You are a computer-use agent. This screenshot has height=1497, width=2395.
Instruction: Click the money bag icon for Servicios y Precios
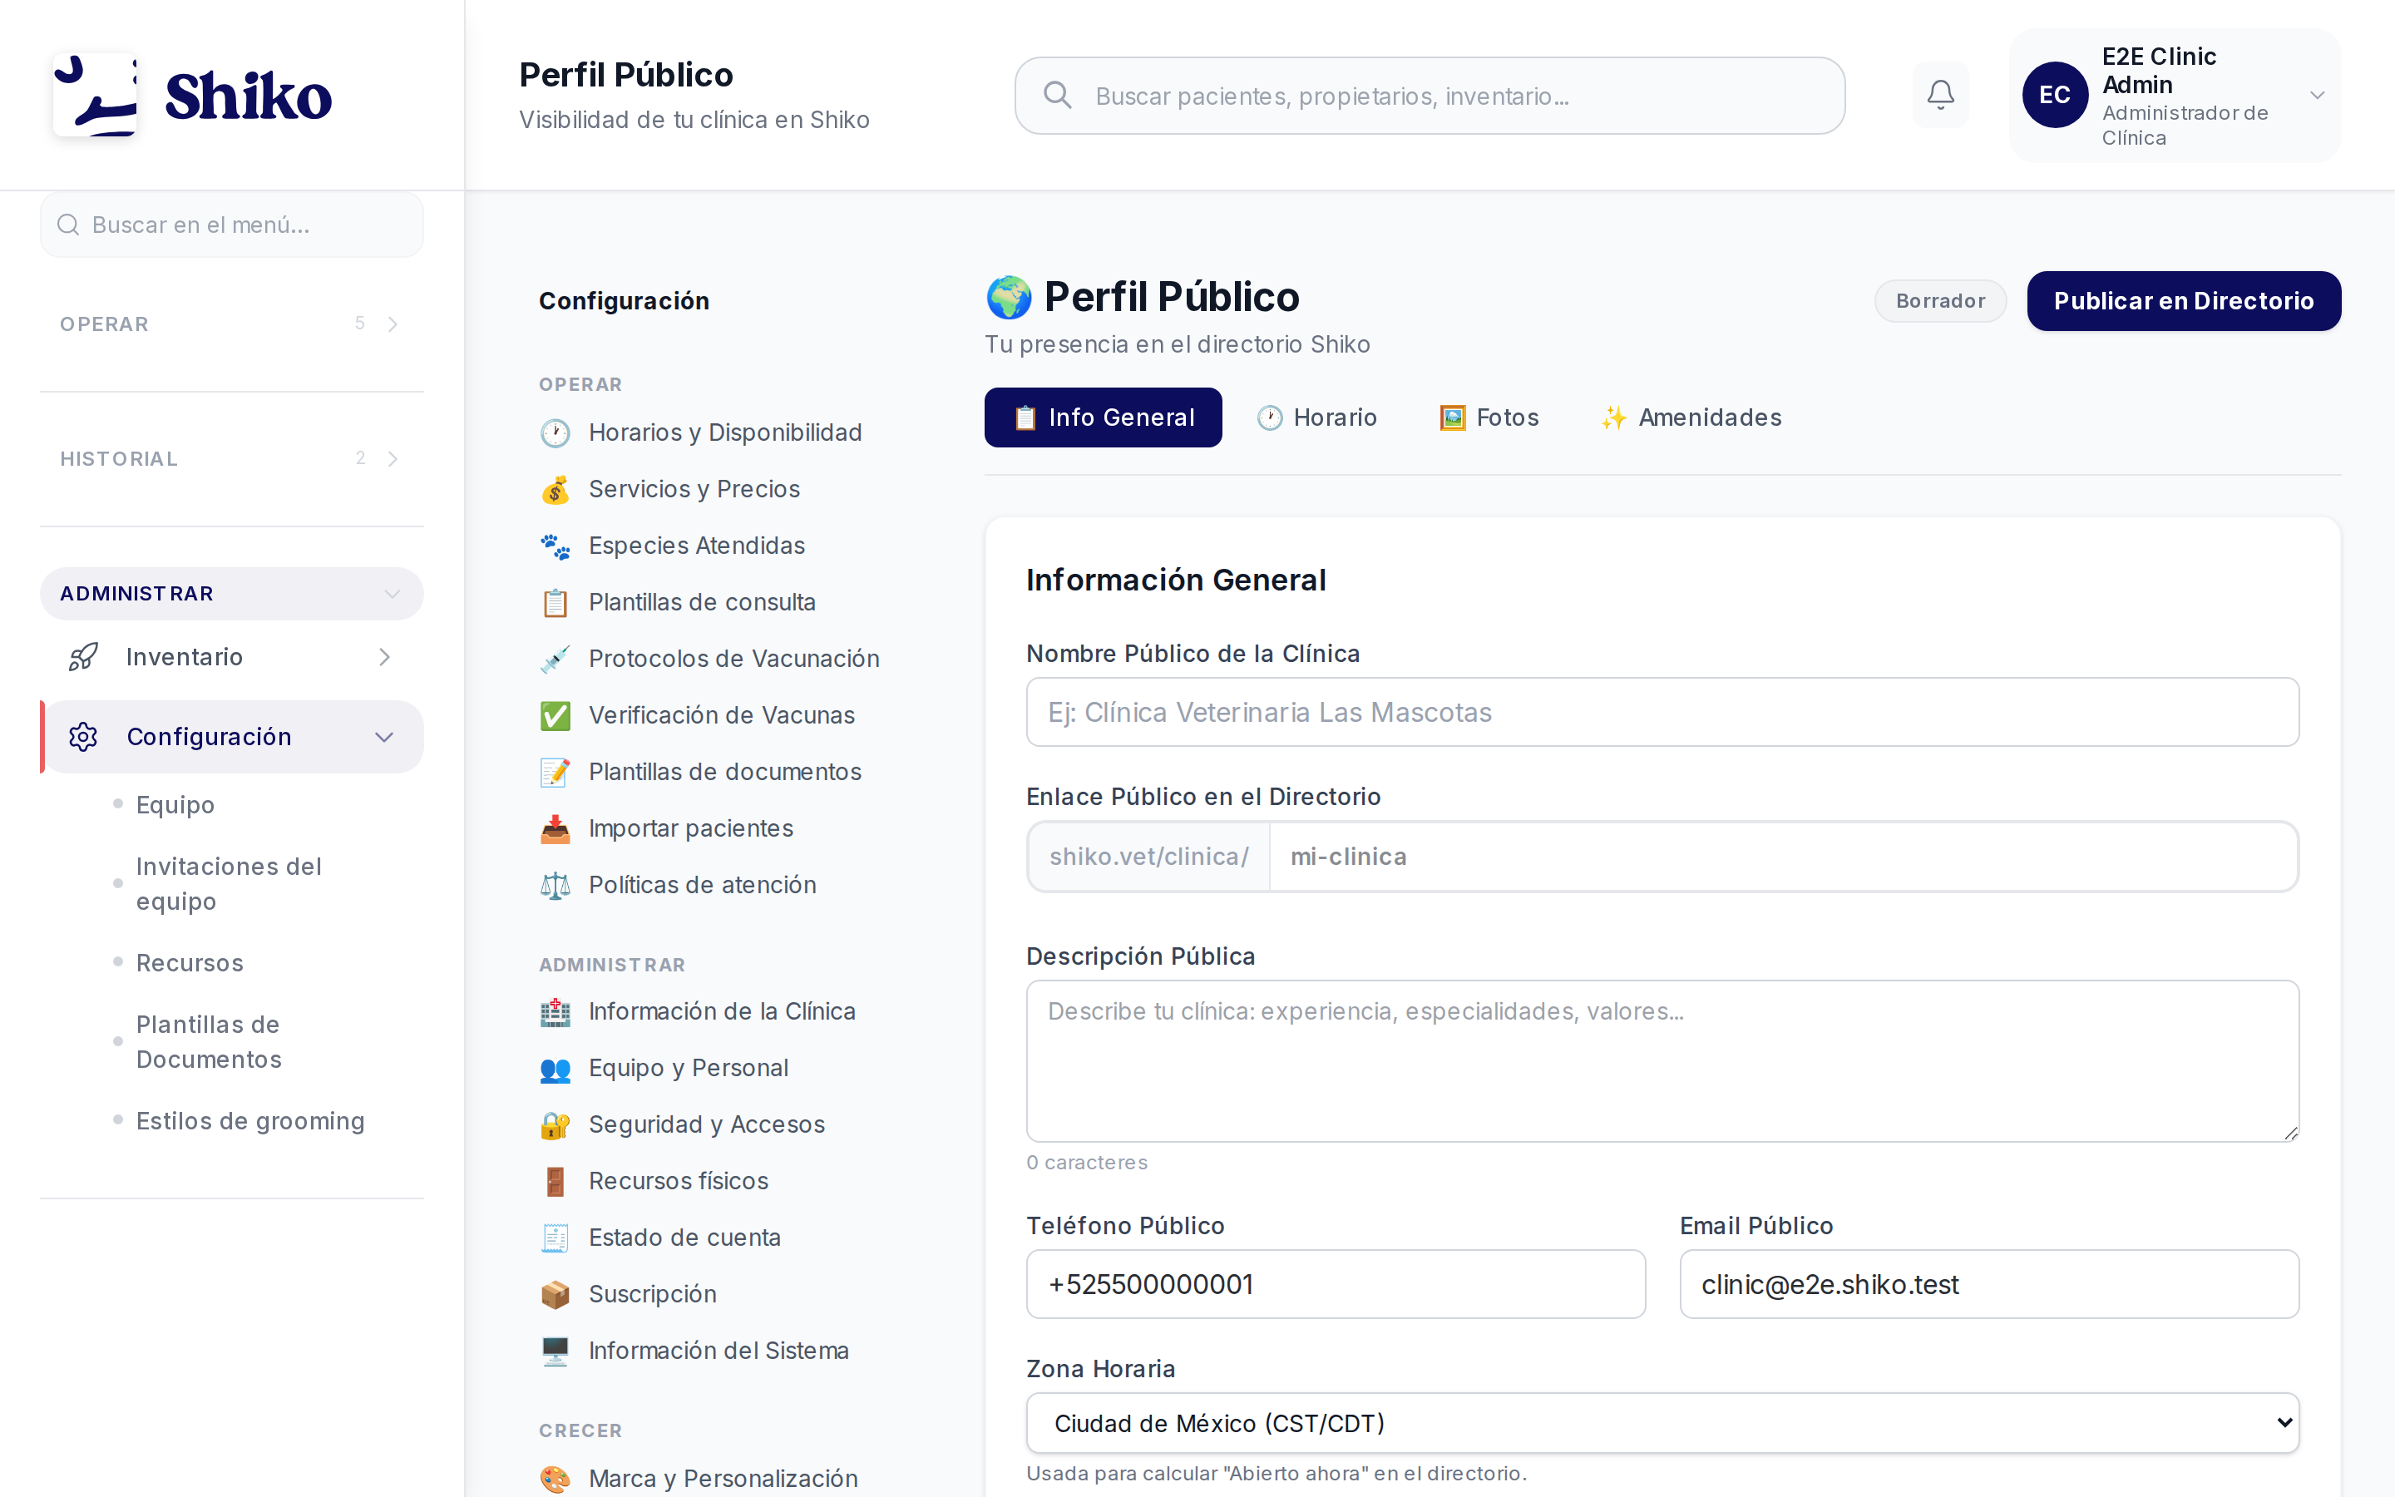[556, 489]
